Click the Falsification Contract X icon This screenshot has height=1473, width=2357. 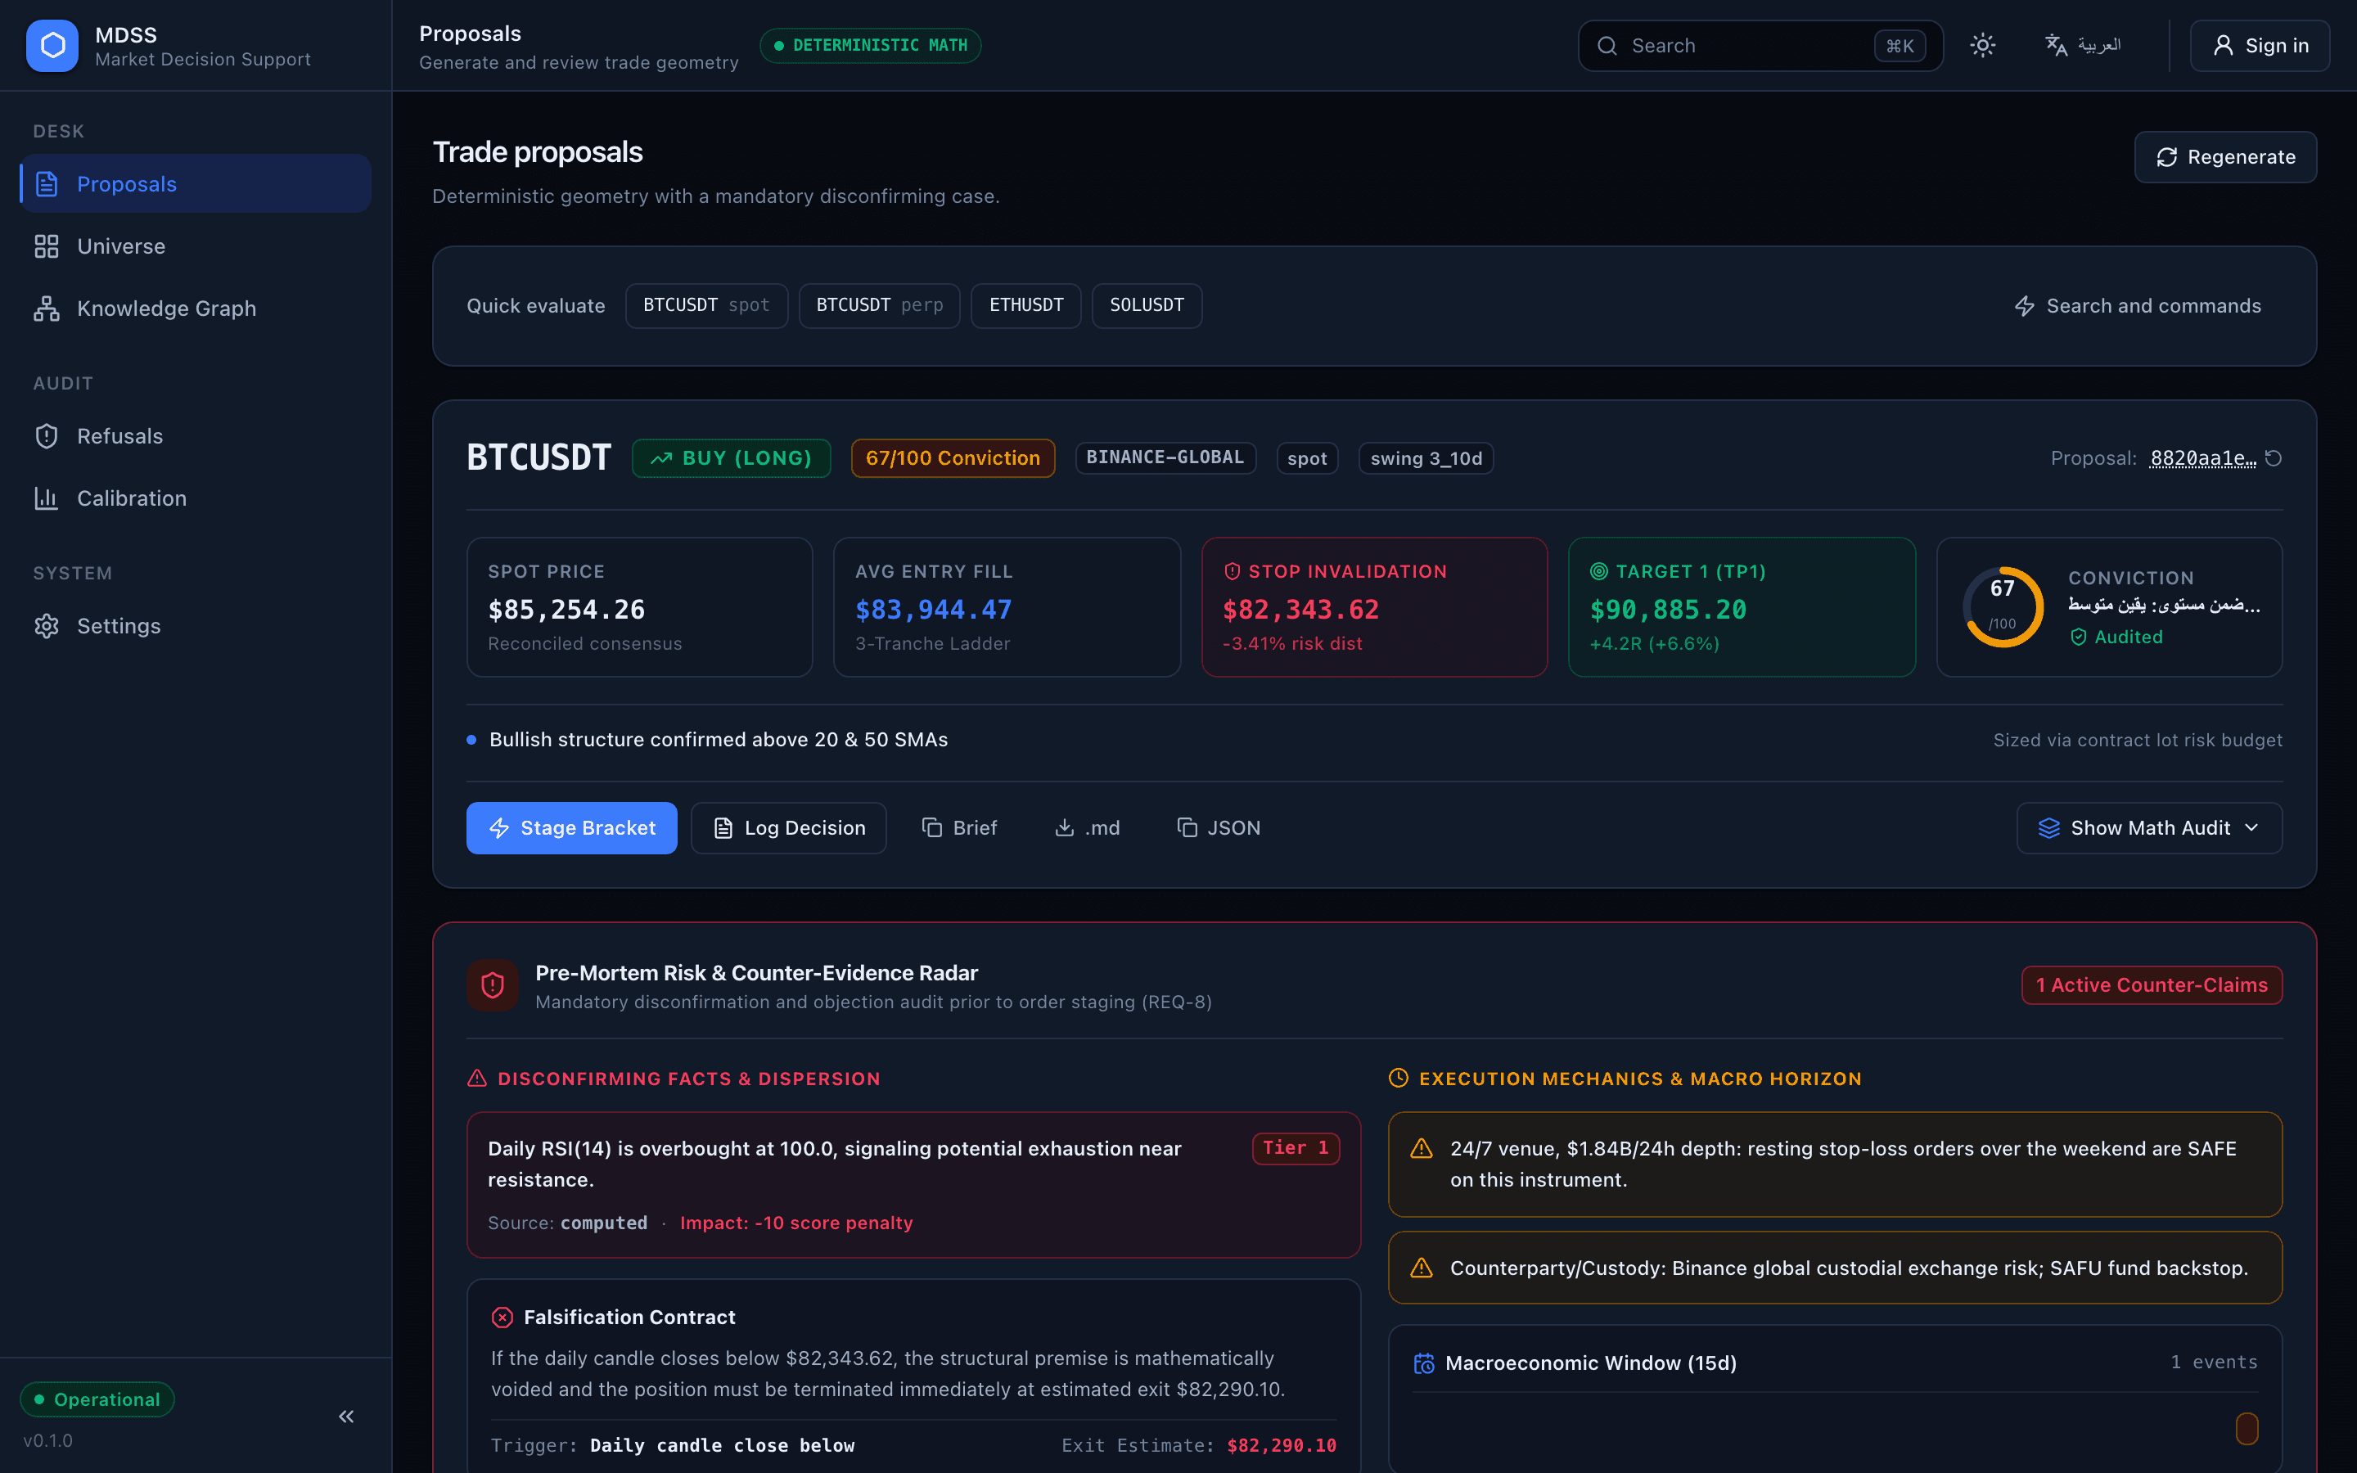click(x=502, y=1318)
